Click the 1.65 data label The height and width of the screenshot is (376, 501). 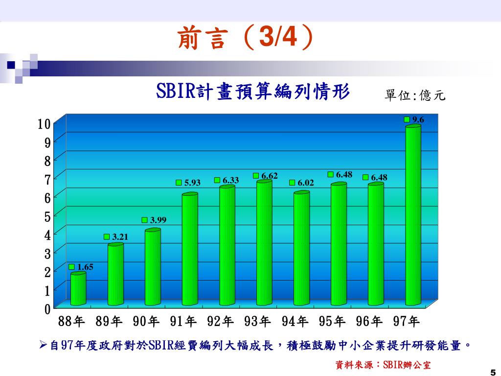tap(85, 267)
